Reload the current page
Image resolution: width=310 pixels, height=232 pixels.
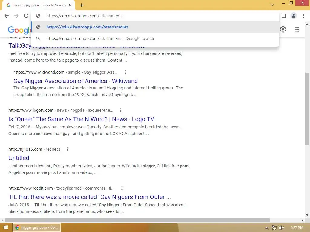(26, 16)
